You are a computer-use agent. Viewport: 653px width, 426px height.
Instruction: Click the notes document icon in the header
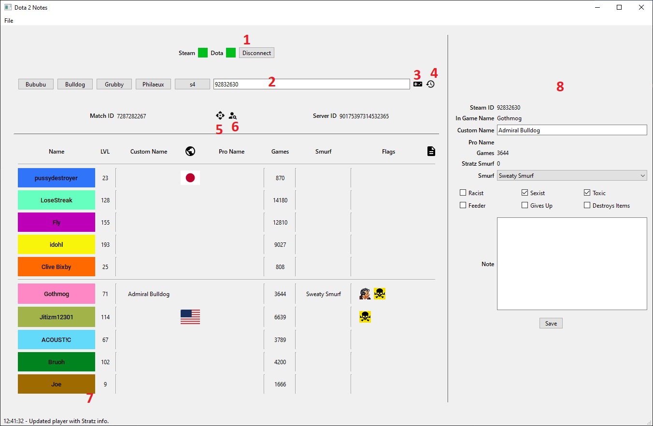(431, 151)
